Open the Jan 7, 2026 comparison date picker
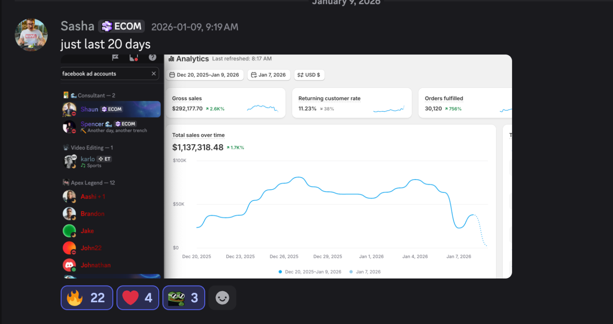Screen dimensions: 613x324 [269, 75]
